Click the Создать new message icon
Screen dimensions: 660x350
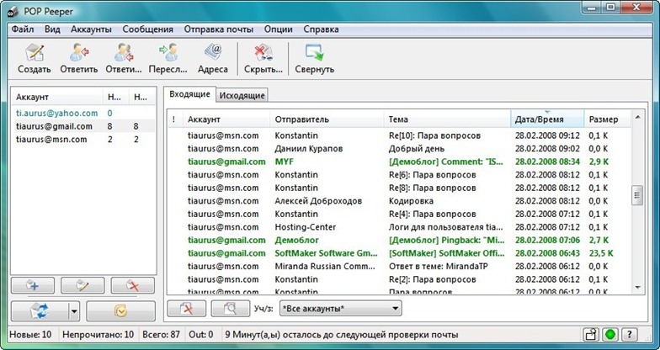point(34,53)
